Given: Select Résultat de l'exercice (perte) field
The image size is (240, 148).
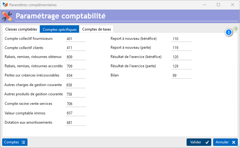Looking at the screenshot, I should pos(182,66).
